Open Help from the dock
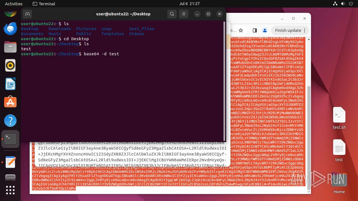The width and height of the screenshot is (358, 201). click(x=10, y=121)
